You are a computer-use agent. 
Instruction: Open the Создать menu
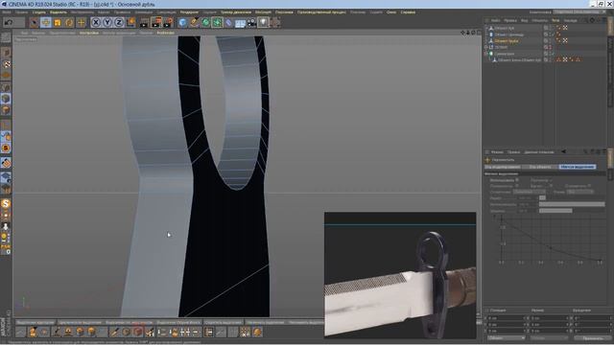pos(38,12)
